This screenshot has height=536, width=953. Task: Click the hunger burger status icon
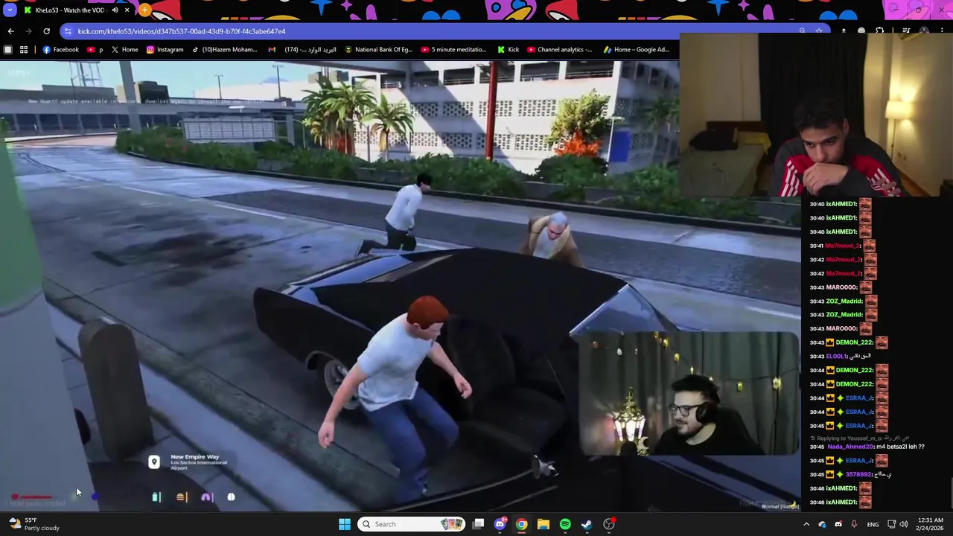click(x=181, y=497)
